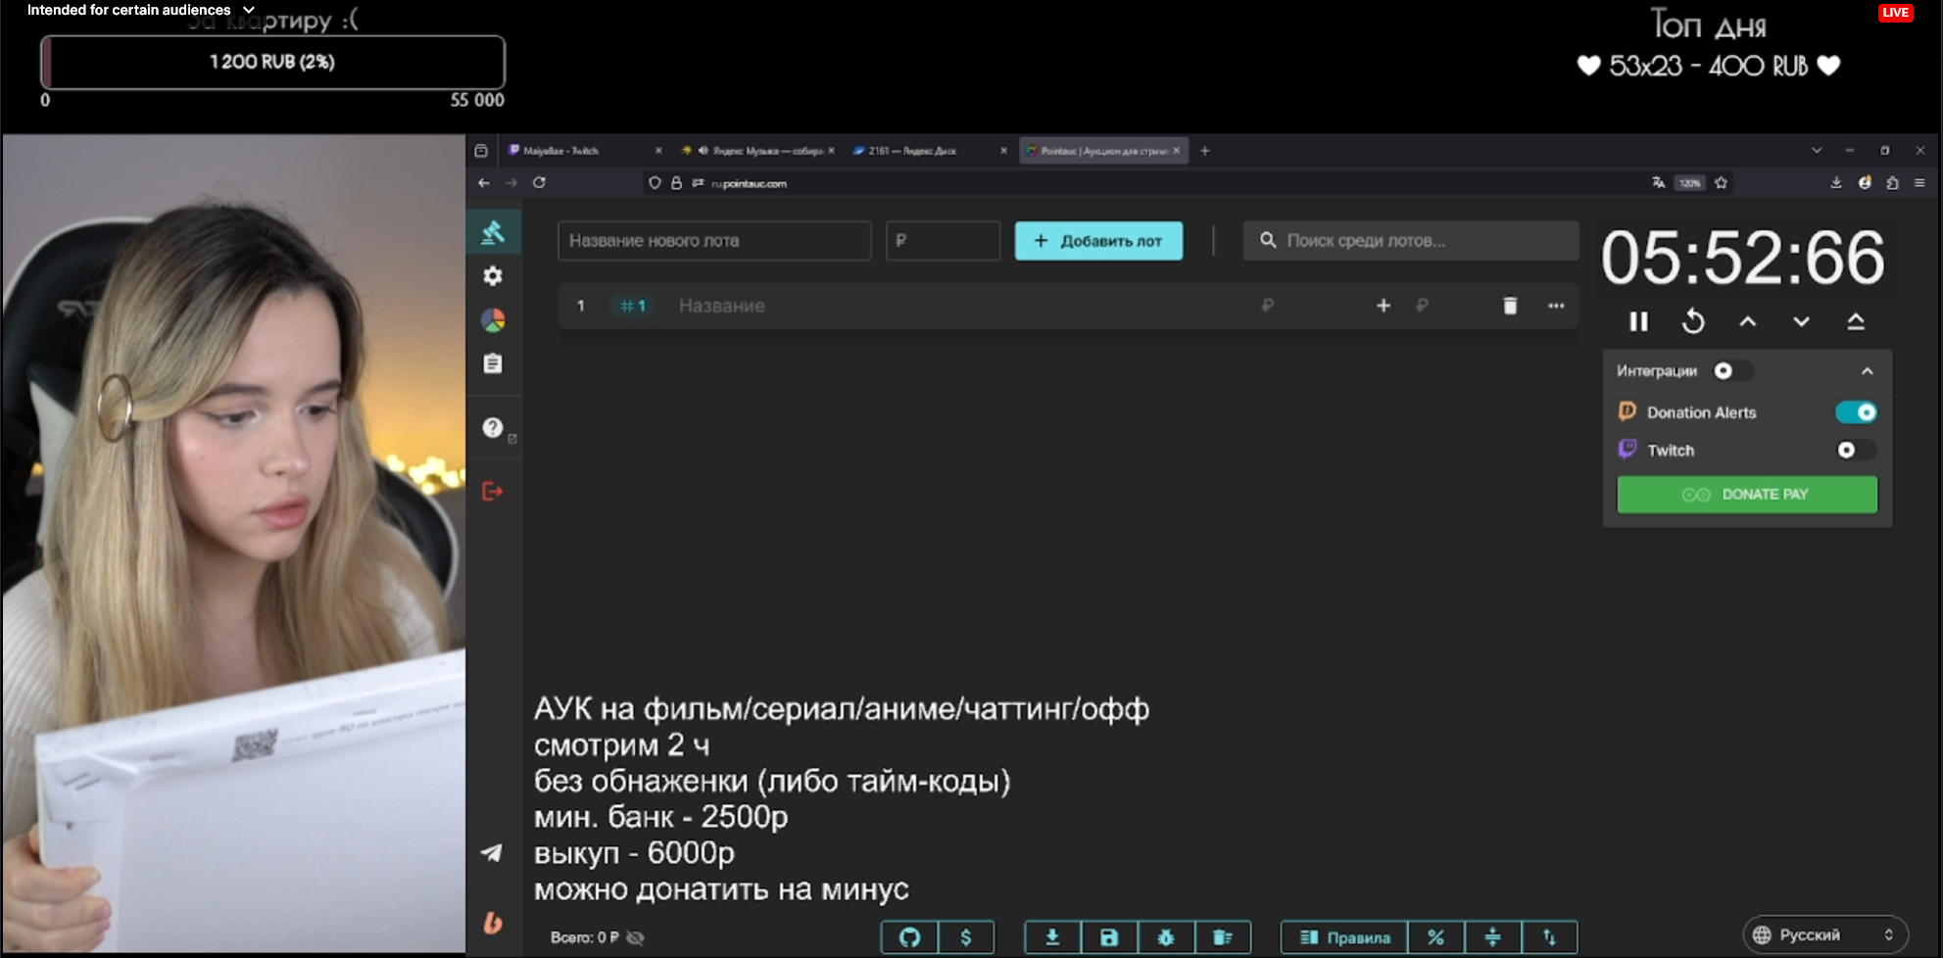
Task: Click the red LIVE badge
Action: point(1895,13)
